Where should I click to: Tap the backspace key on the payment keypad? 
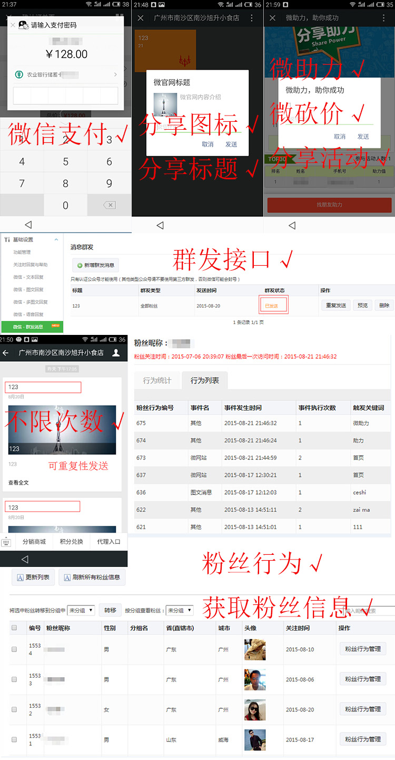[x=109, y=205]
